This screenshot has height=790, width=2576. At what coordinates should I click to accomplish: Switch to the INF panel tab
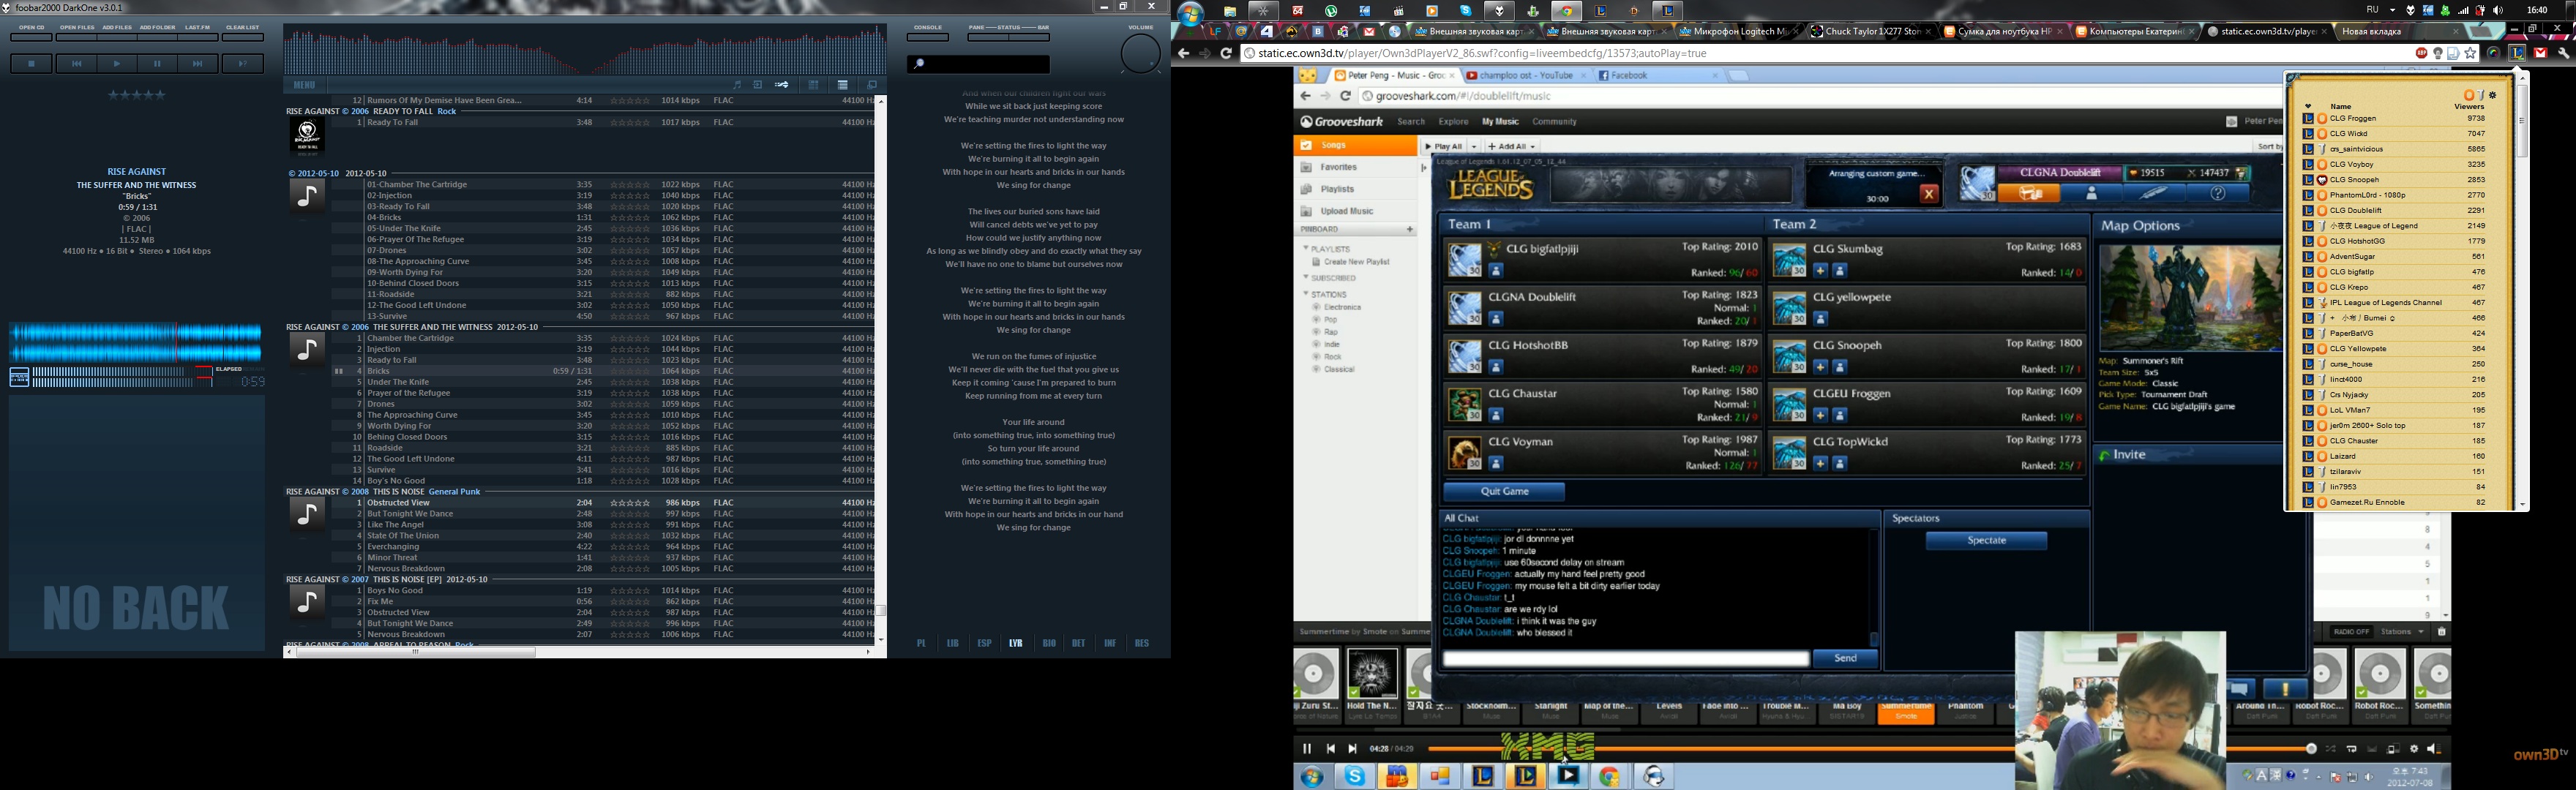(1110, 643)
